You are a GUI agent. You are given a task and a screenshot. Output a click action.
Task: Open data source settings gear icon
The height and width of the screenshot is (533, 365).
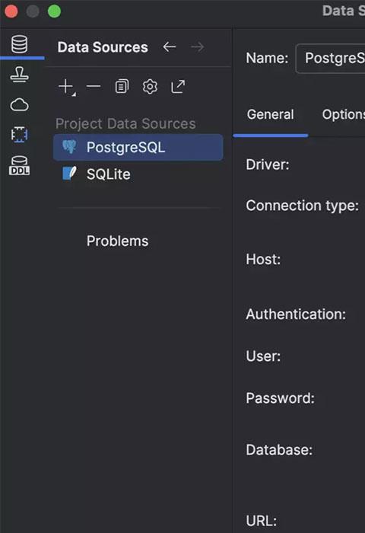(150, 87)
